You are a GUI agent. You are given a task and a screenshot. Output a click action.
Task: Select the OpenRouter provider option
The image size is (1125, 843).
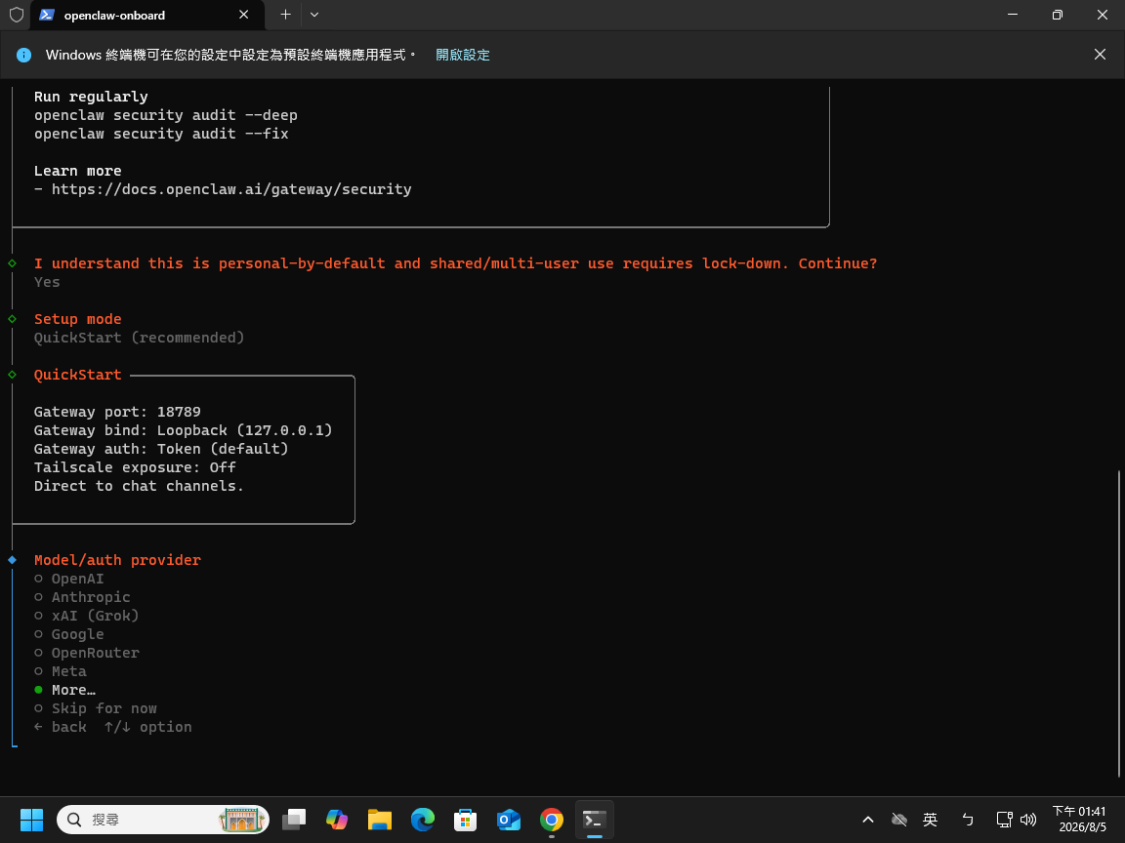pyautogui.click(x=87, y=653)
